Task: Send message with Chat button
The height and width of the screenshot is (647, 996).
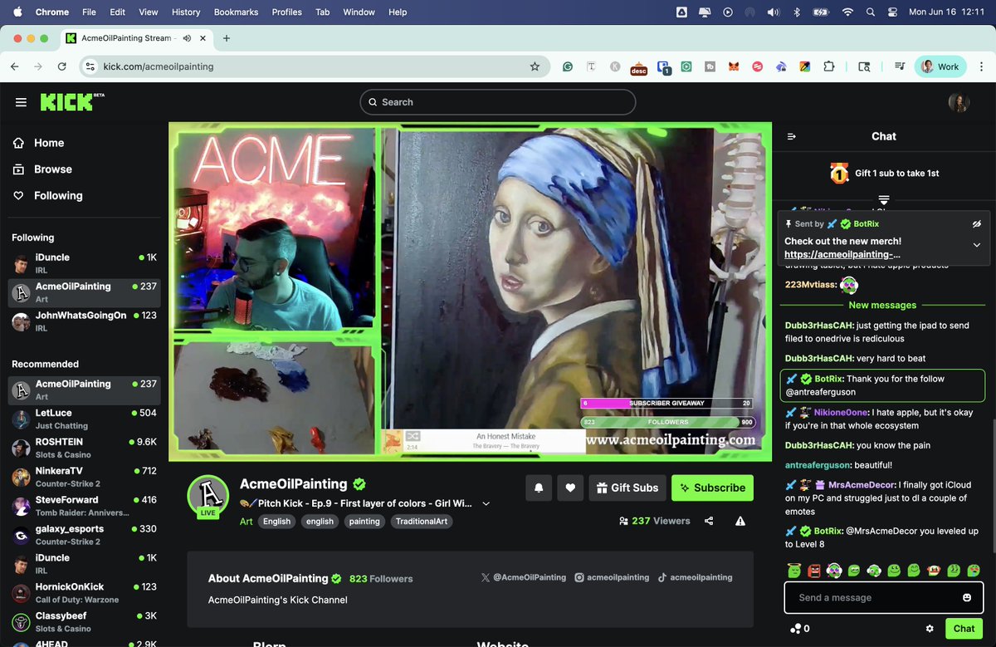Action: (964, 629)
